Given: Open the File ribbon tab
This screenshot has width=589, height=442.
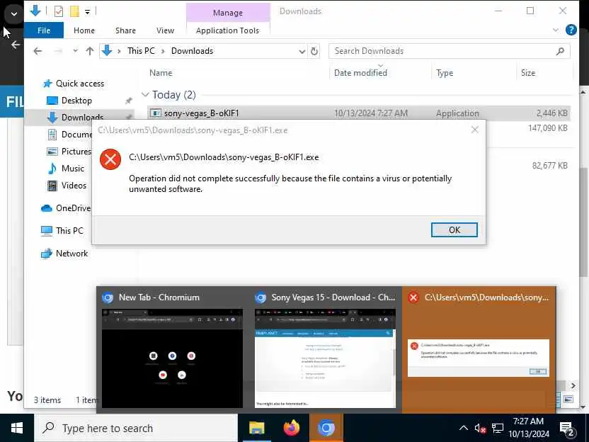Looking at the screenshot, I should pos(44,30).
